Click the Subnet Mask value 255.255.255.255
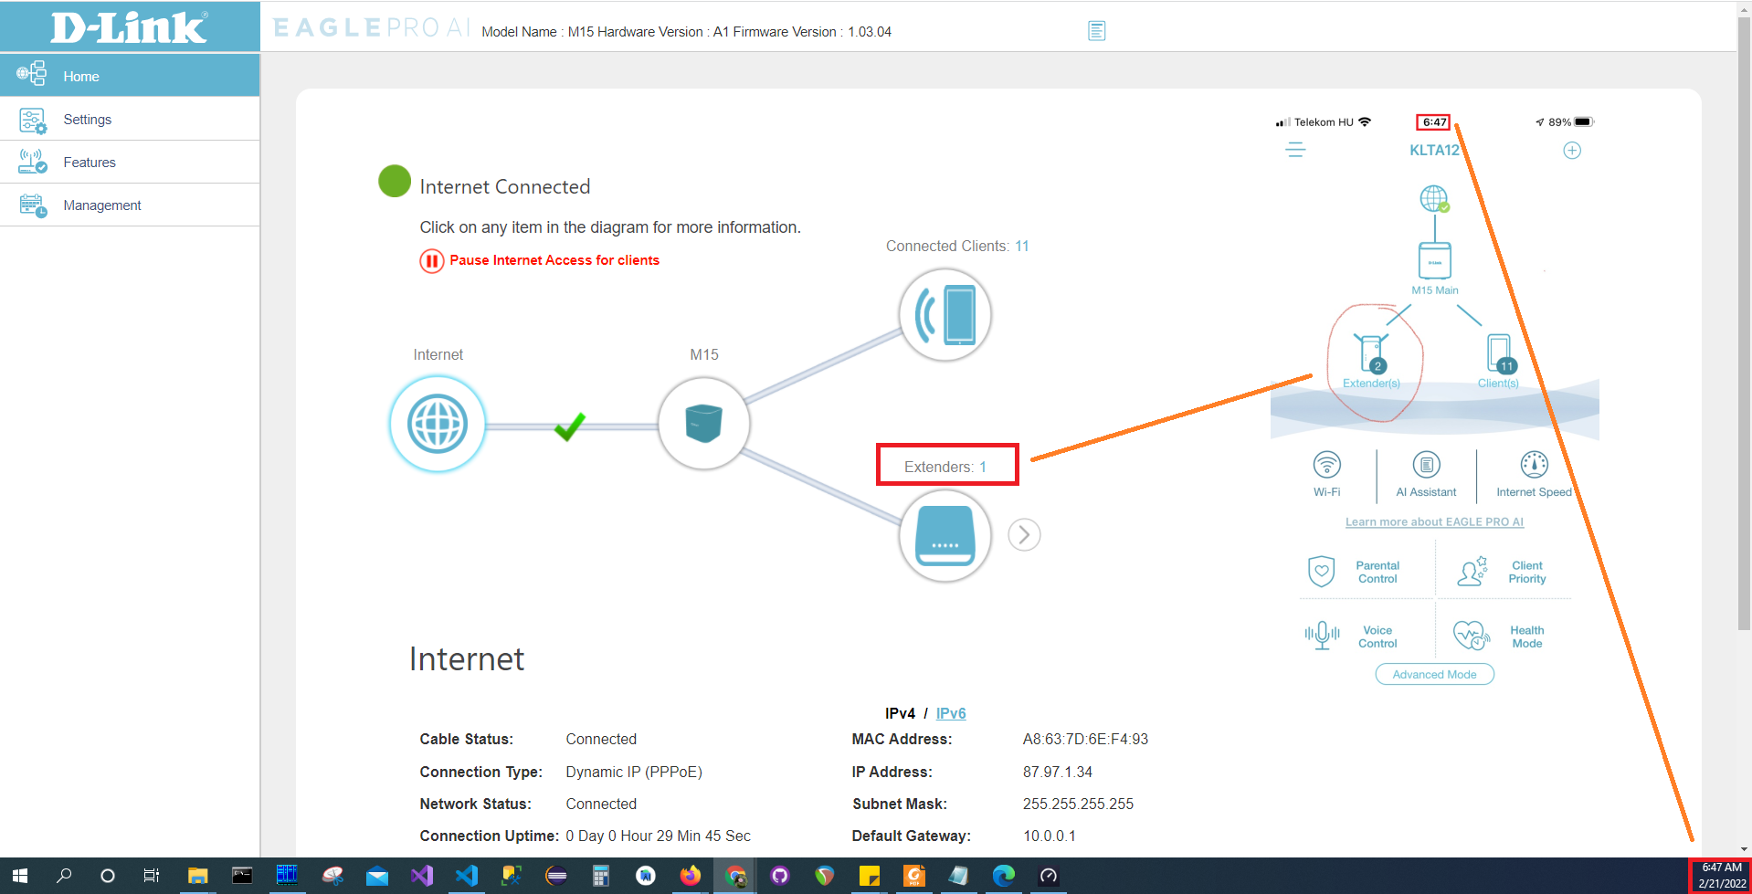Image resolution: width=1752 pixels, height=894 pixels. click(1078, 804)
